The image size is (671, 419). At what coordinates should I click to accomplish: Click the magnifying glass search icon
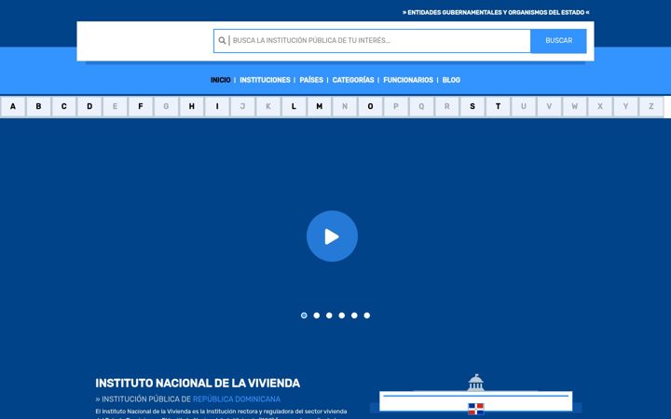pos(222,41)
